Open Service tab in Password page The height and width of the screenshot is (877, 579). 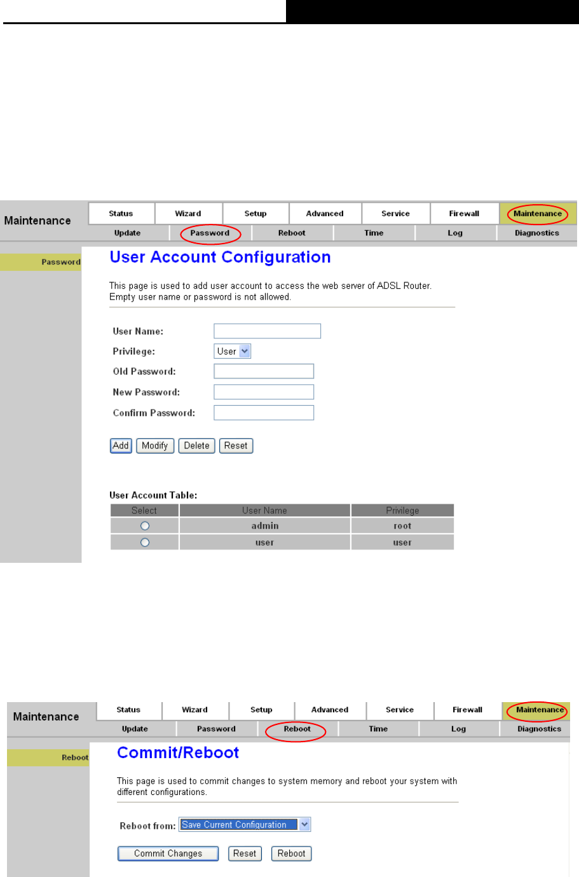point(395,214)
